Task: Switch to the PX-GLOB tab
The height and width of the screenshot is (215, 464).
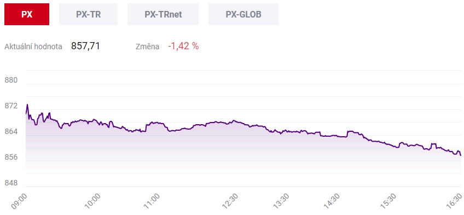Action: tap(243, 14)
